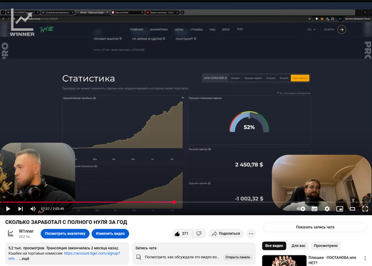Click the Поделиться share button

pos(226,234)
